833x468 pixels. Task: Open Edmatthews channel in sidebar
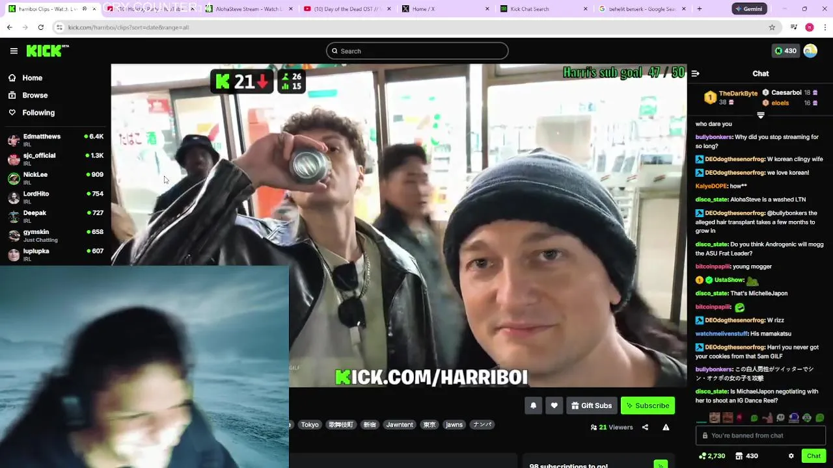click(x=55, y=140)
